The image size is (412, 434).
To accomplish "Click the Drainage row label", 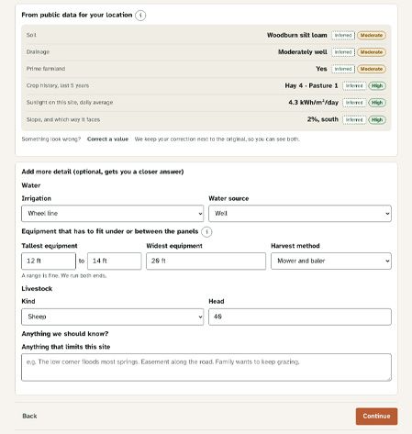I will pos(38,52).
